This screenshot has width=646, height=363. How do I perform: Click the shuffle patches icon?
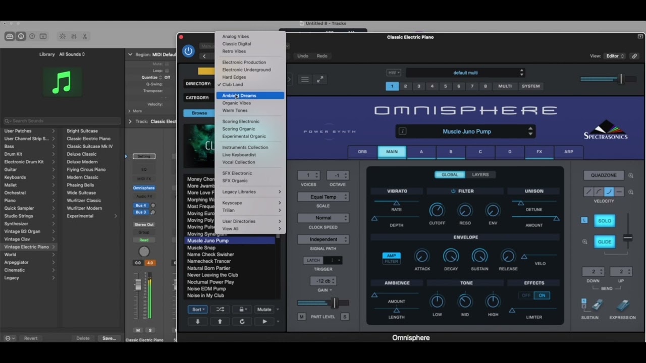pyautogui.click(x=220, y=310)
